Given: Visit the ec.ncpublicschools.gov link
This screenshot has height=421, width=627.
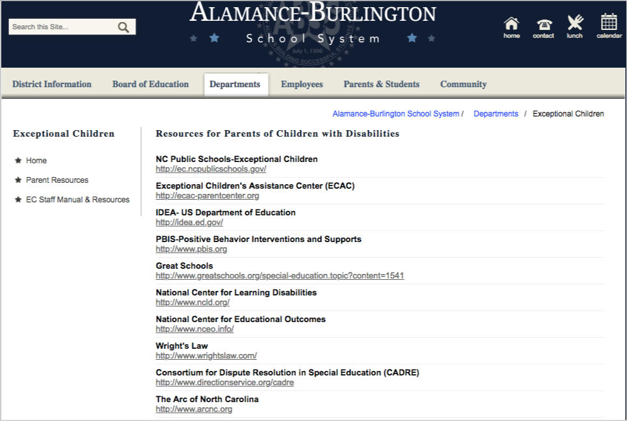Looking at the screenshot, I should coord(211,169).
